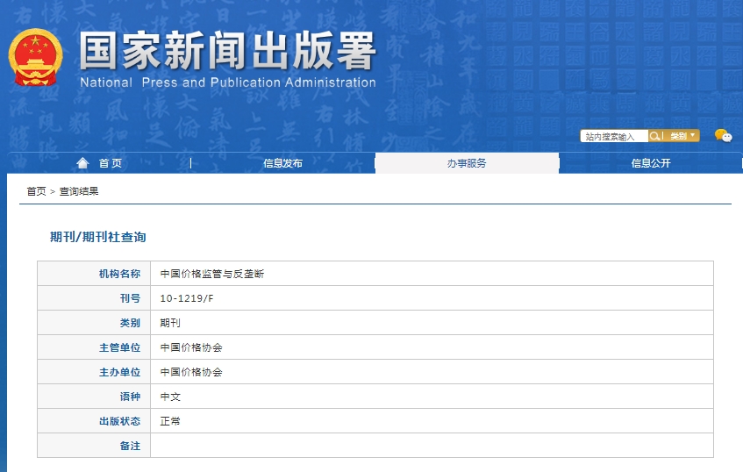Click the 国家新闻出版署 site title

[x=227, y=52]
